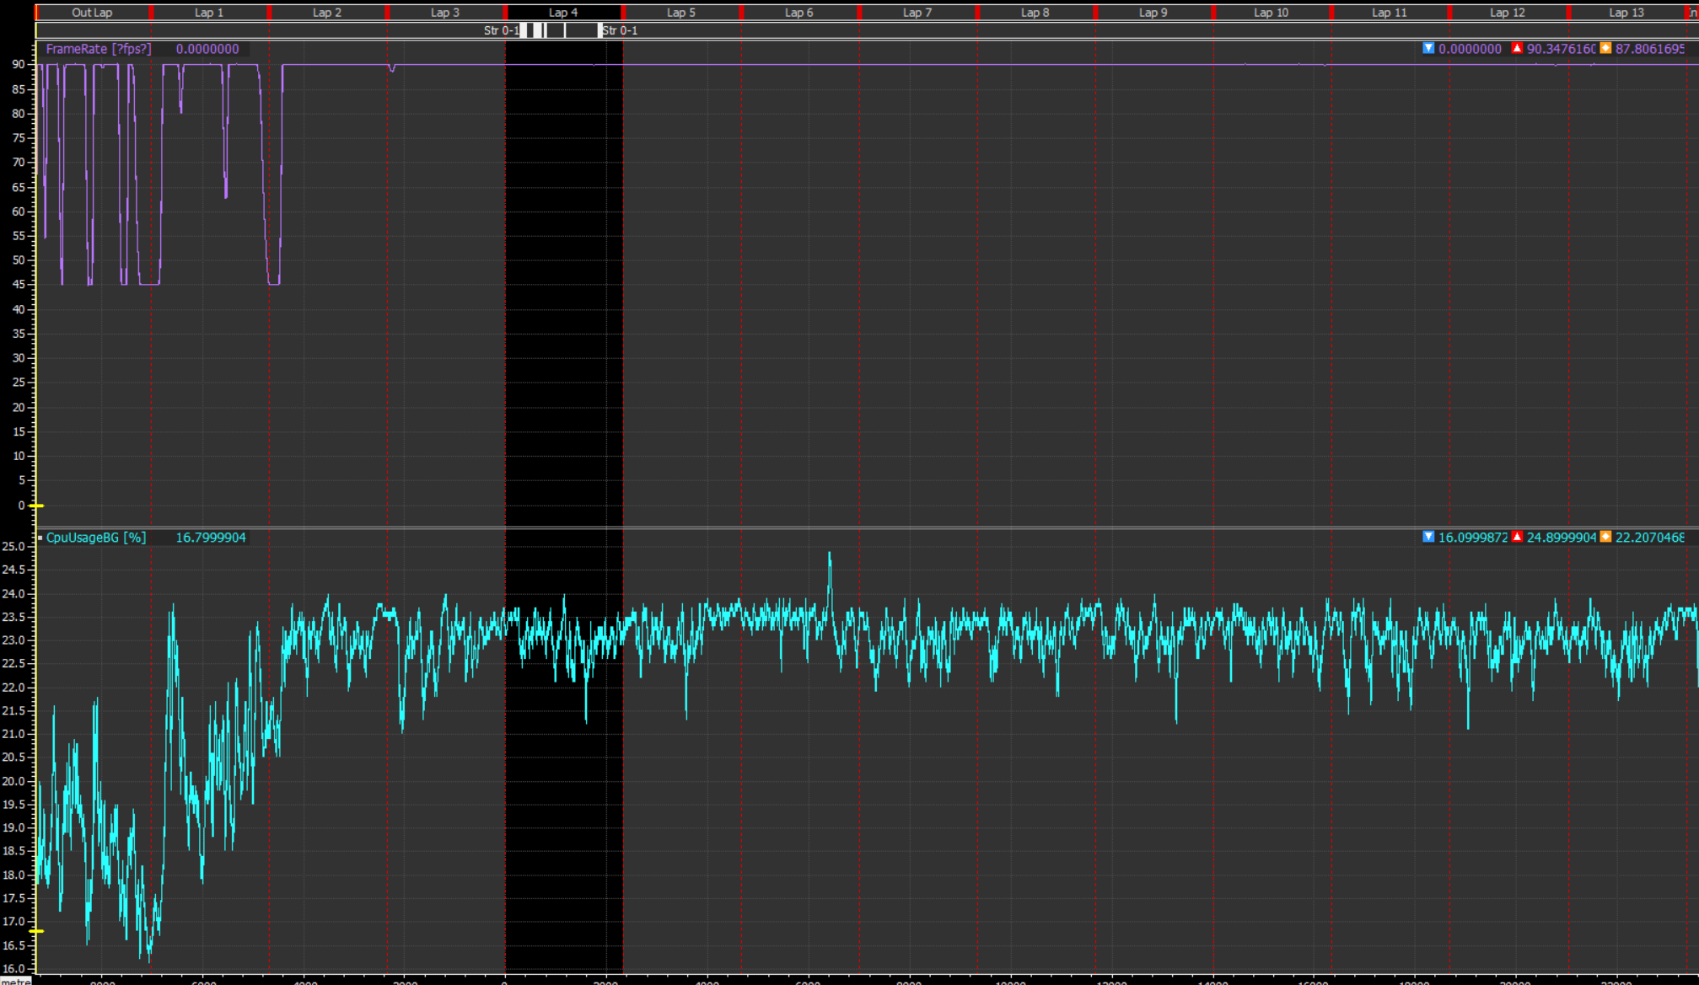The height and width of the screenshot is (985, 1699).
Task: Click FrameRate average value 87.806169
Action: point(1650,49)
